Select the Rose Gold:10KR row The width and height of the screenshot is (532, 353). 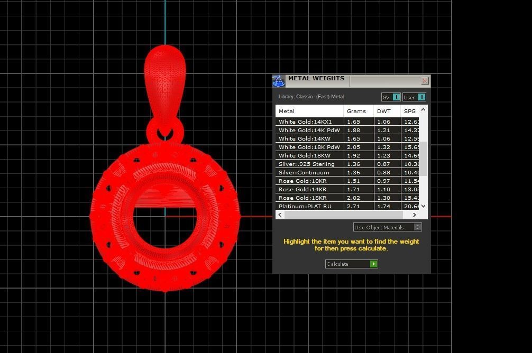point(347,181)
